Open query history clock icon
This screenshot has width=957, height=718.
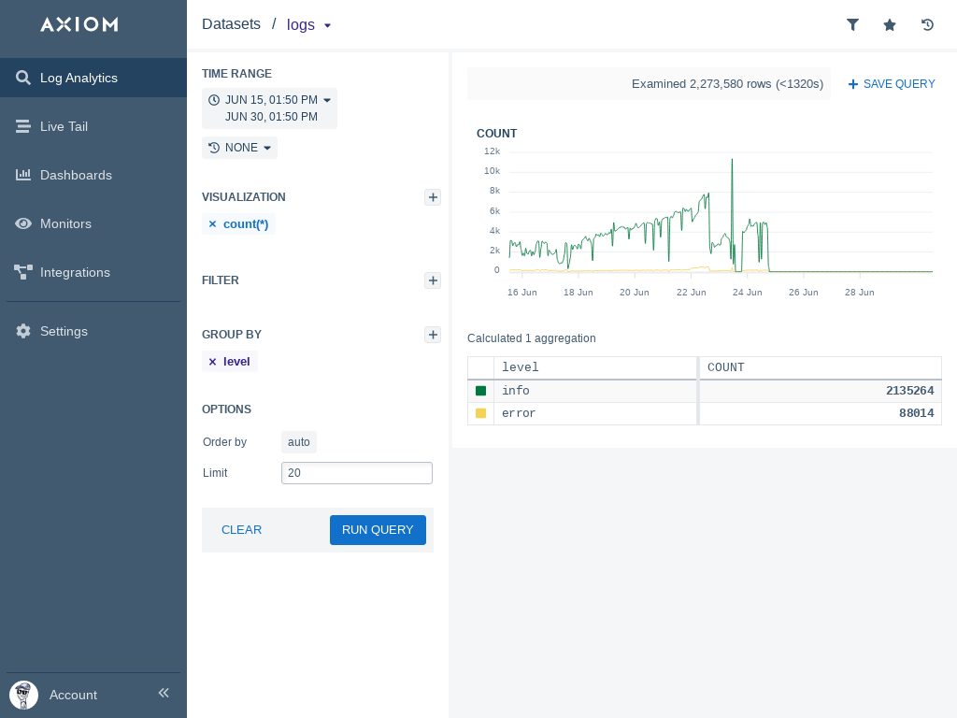point(927,25)
